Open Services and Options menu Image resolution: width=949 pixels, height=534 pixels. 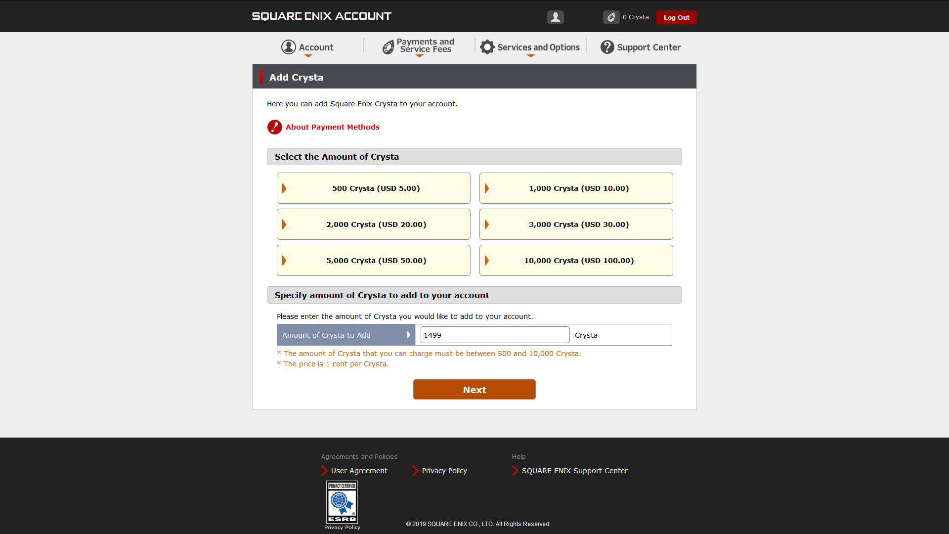pyautogui.click(x=530, y=47)
